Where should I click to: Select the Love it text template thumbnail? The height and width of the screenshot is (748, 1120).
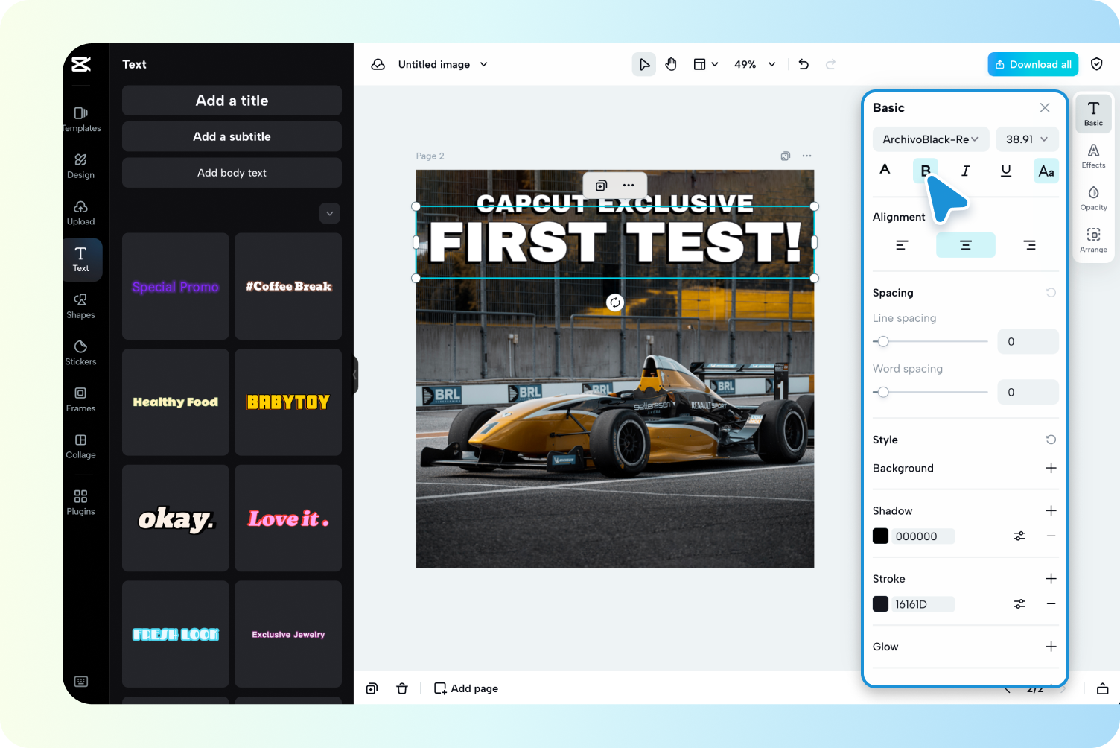[x=287, y=518]
